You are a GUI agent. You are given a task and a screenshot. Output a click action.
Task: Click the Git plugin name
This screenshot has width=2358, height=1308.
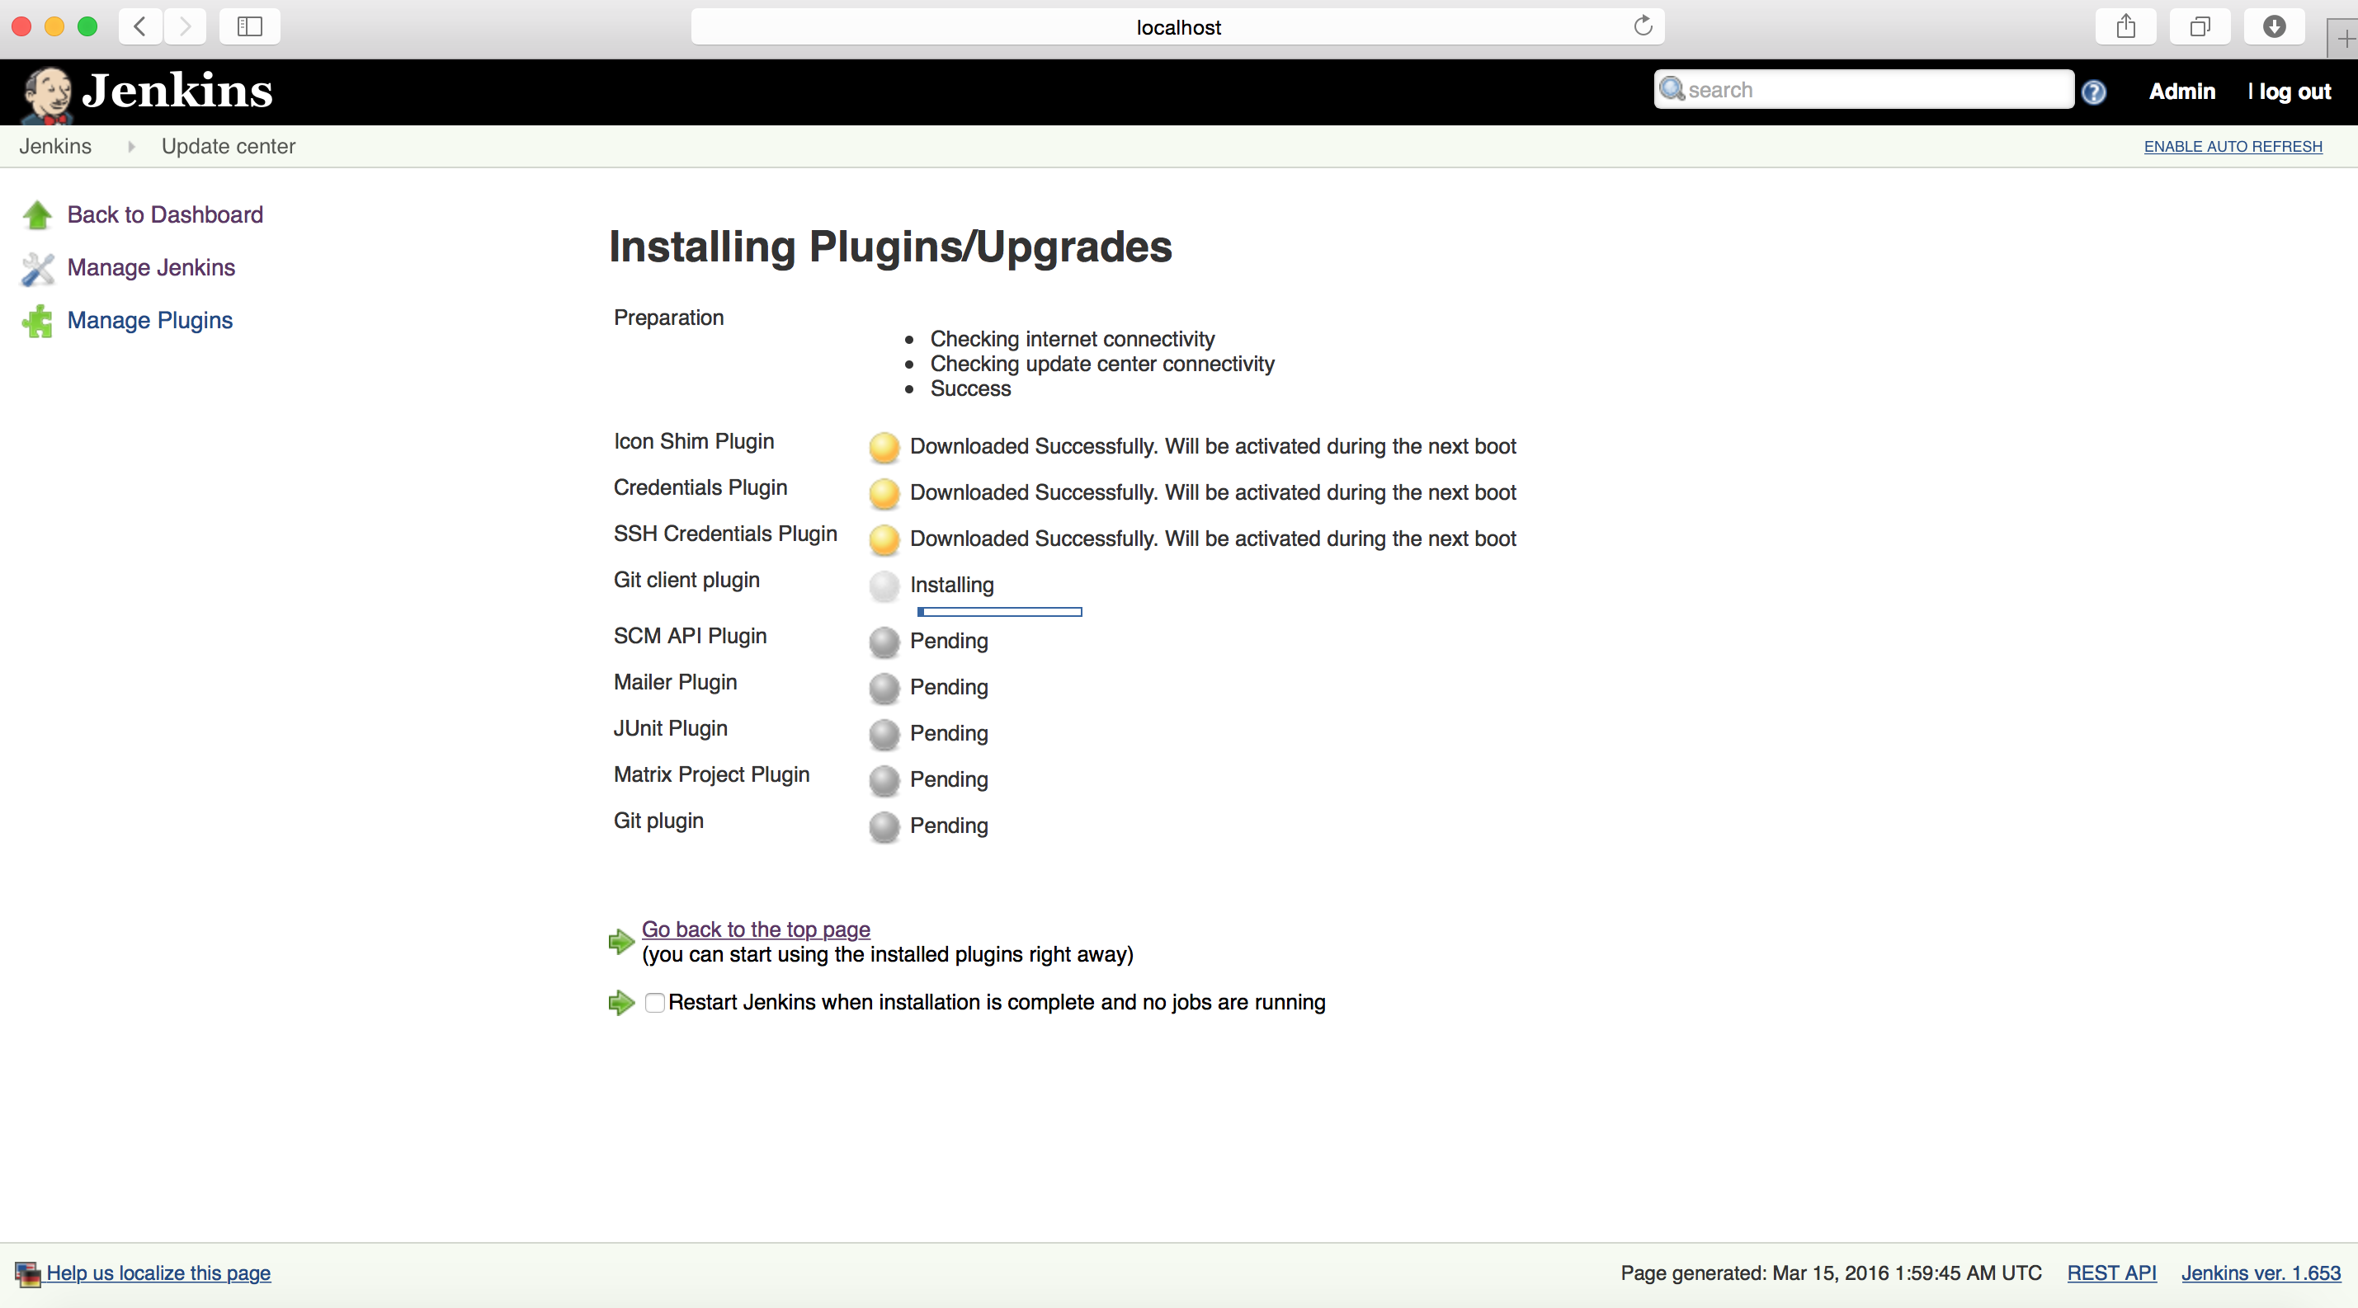(658, 821)
